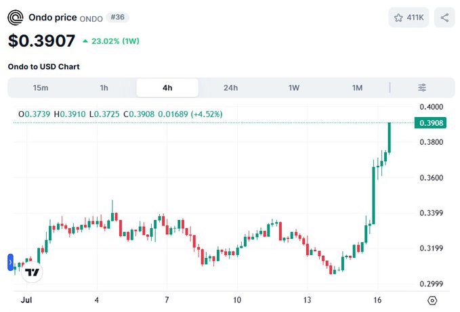
Task: Click the 4 date axis label
Action: point(97,300)
